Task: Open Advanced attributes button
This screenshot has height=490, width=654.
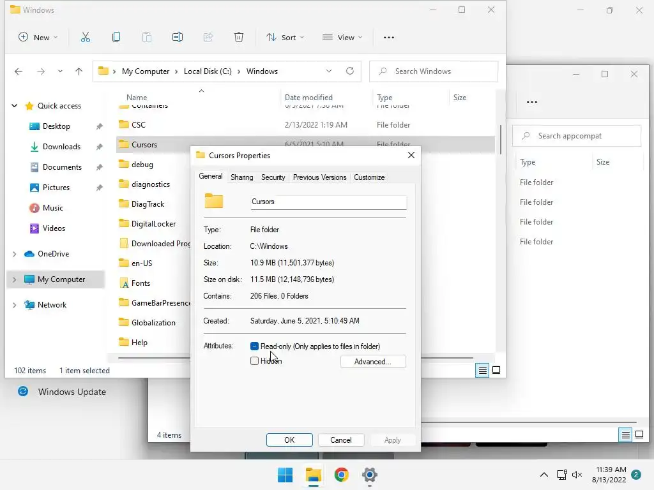Action: (x=373, y=361)
